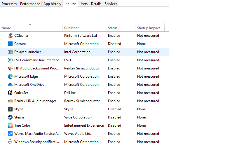Click Disabled status of Cortana

[114, 44]
